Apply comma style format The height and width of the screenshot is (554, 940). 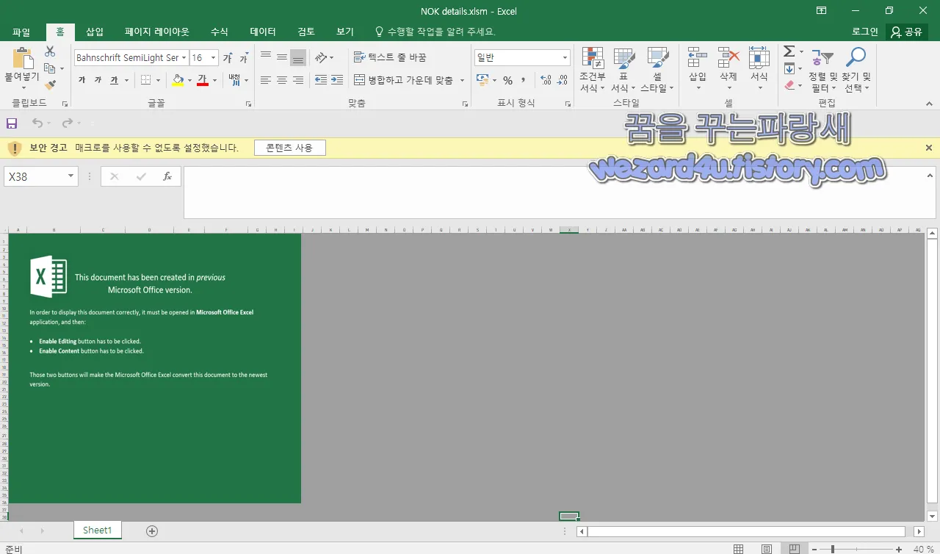[524, 80]
